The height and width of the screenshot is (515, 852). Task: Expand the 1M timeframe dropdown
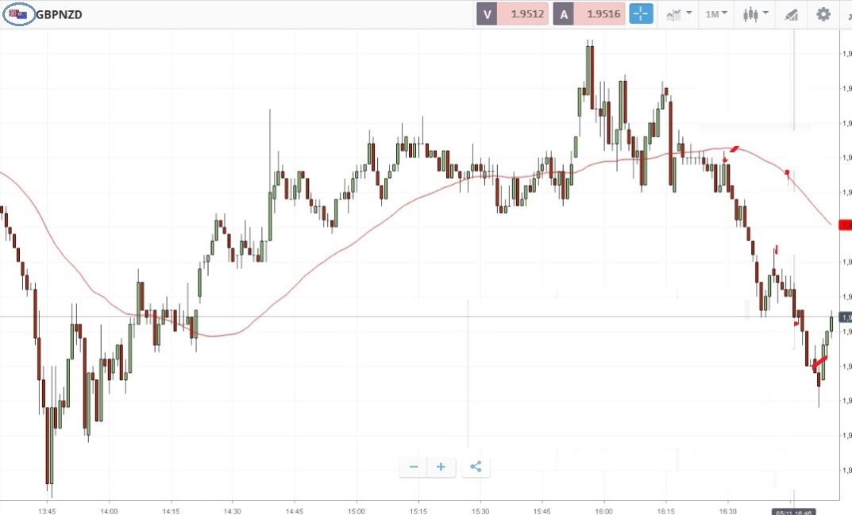coord(717,14)
